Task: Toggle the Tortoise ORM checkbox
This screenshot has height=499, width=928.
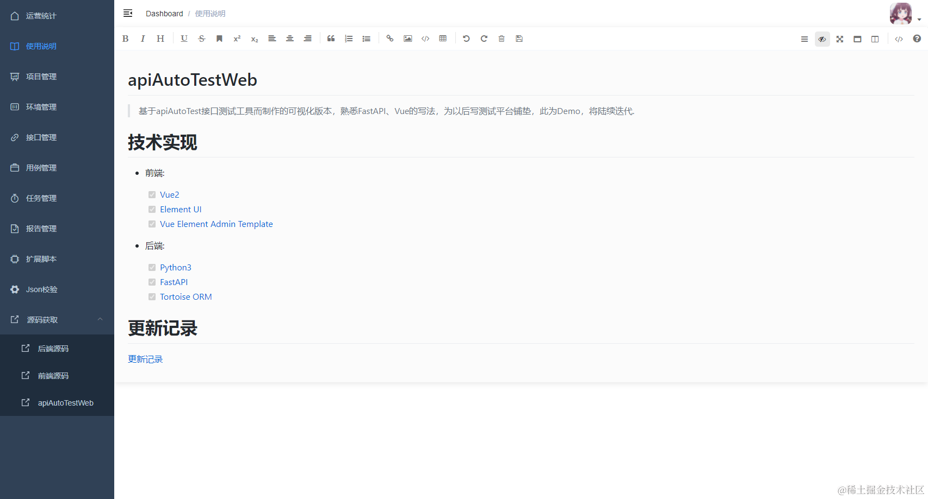Action: tap(152, 296)
